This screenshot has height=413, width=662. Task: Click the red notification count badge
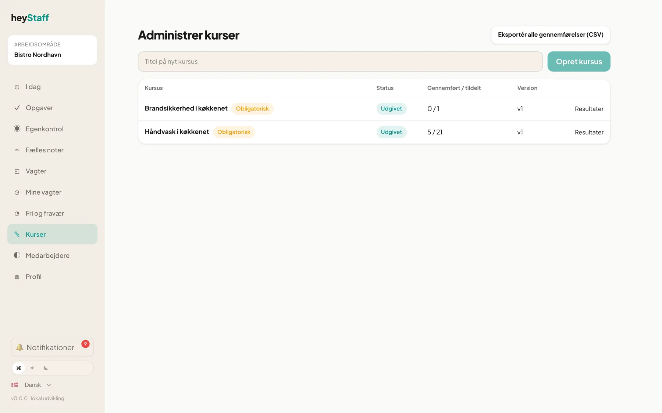click(85, 344)
